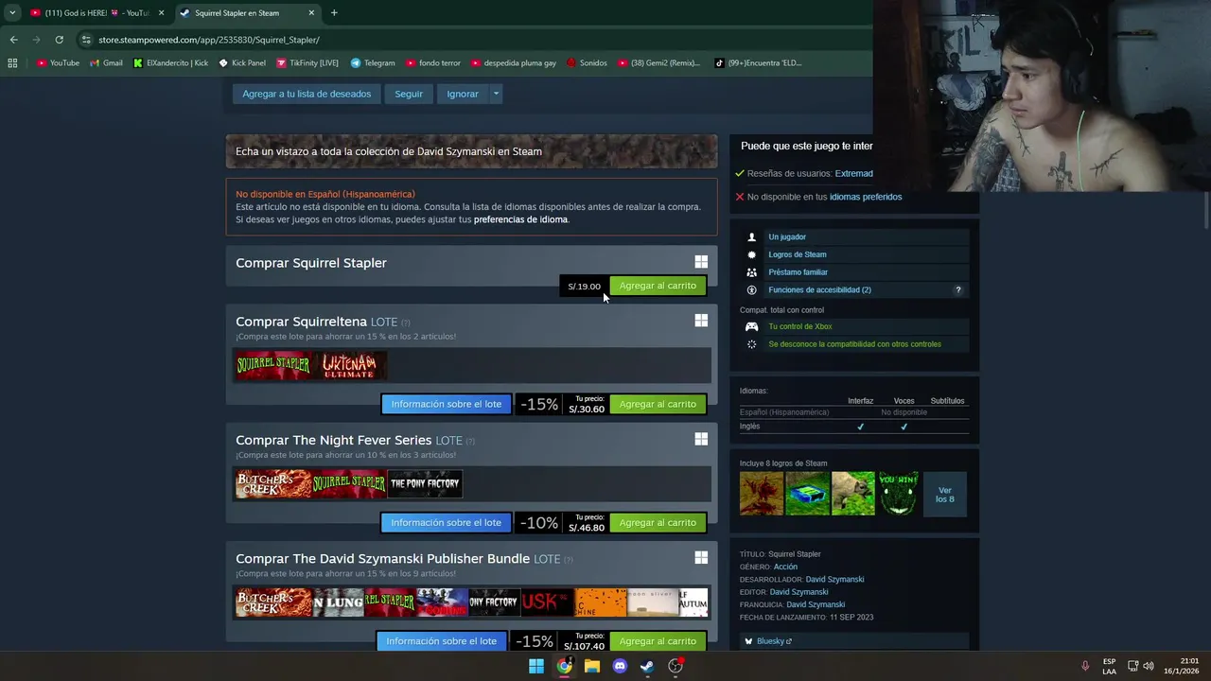
Task: Click Windows icon in Publisher Bundle row
Action: coord(701,558)
